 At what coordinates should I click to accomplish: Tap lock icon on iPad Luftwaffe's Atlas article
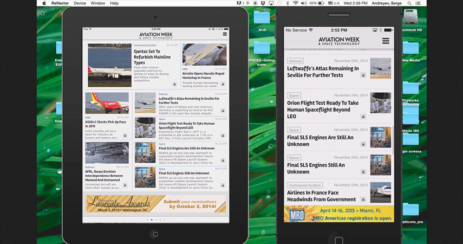pos(223,111)
